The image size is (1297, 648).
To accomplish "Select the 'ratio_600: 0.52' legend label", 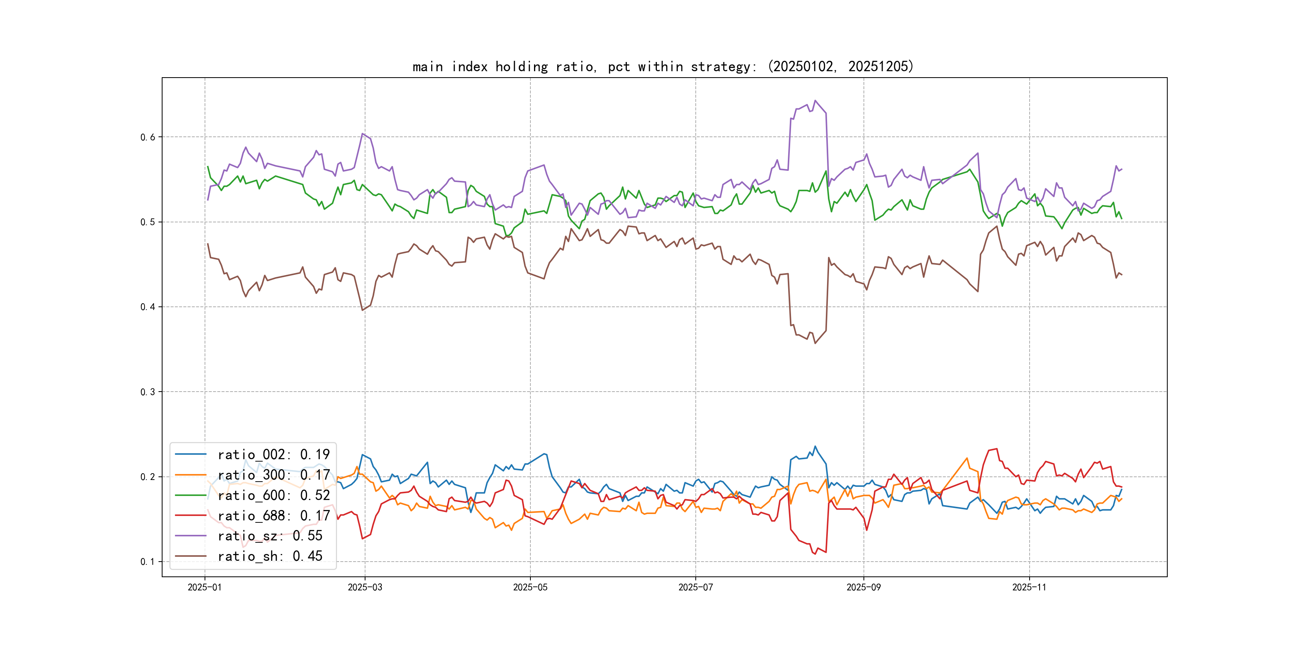I will click(273, 495).
